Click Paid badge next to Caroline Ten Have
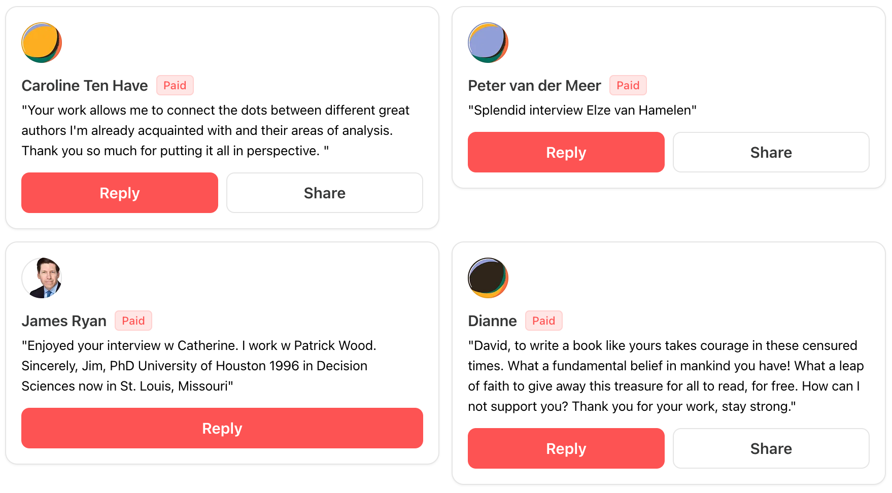The image size is (892, 493). 175,85
